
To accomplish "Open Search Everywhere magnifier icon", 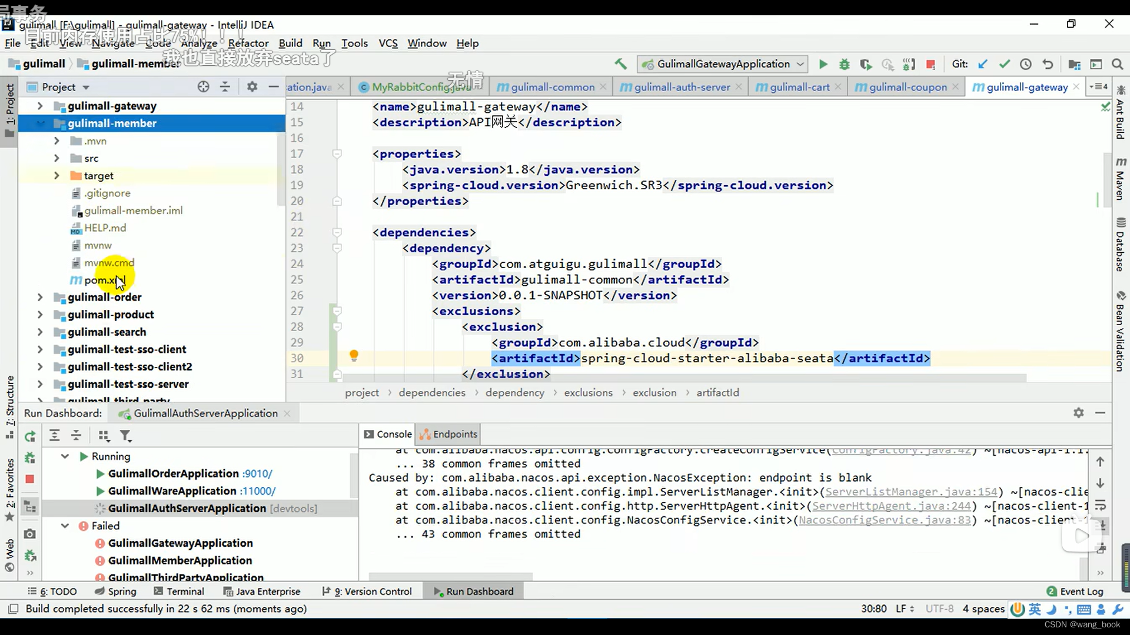I will 1117,64.
